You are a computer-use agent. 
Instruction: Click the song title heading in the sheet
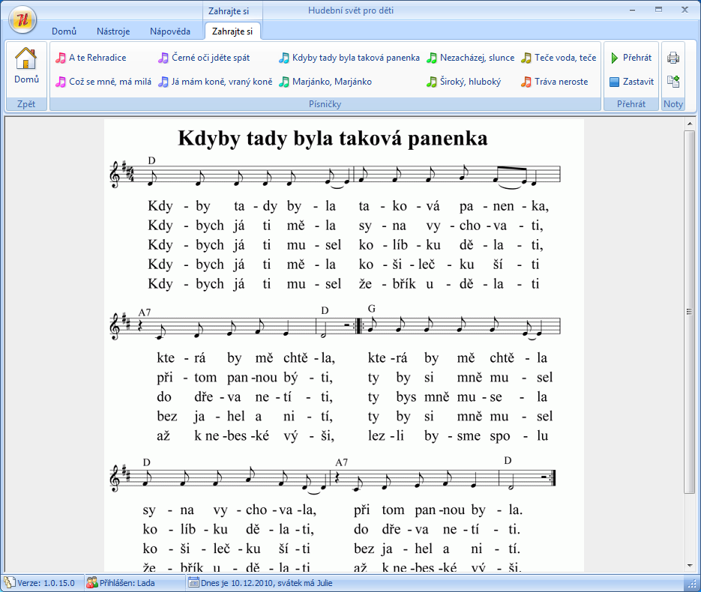pos(333,138)
